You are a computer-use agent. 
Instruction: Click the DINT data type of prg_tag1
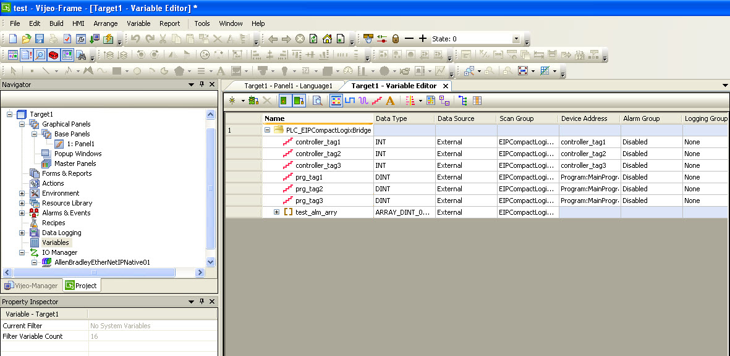point(404,177)
